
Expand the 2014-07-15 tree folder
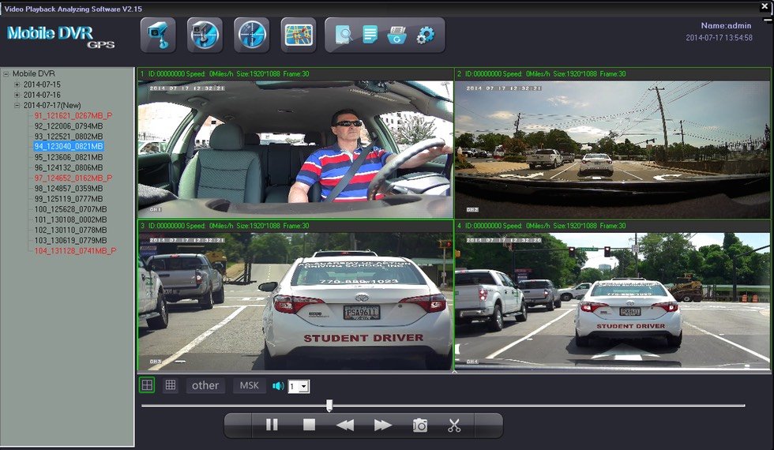point(17,84)
